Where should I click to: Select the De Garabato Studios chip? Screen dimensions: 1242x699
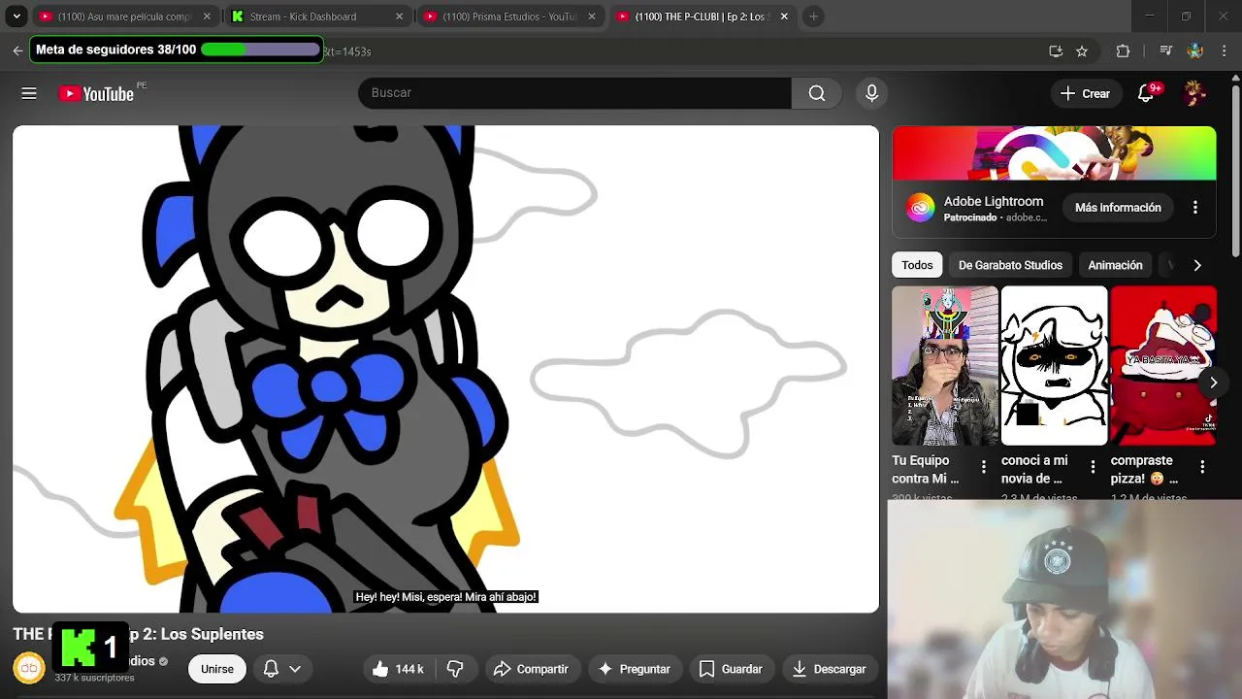tap(1010, 265)
